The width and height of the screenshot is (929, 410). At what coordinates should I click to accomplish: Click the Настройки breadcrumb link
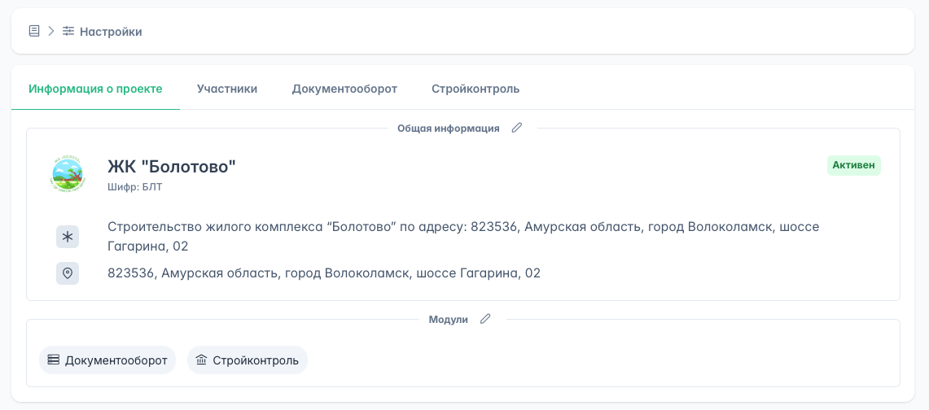coord(111,32)
